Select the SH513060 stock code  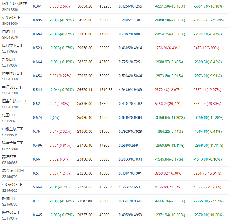pos(10,79)
